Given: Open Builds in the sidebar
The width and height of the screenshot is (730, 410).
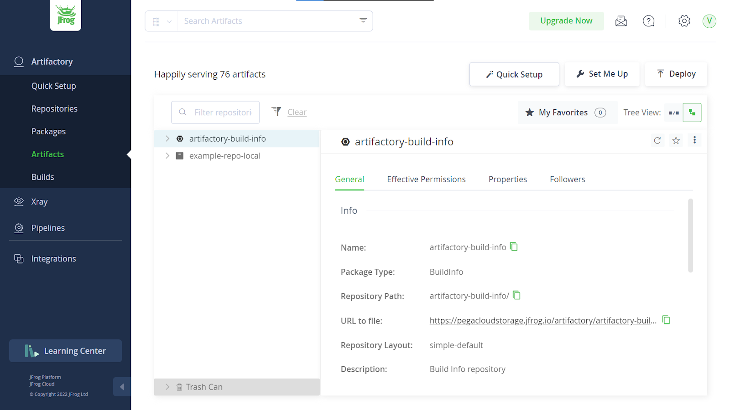Looking at the screenshot, I should coord(43,177).
